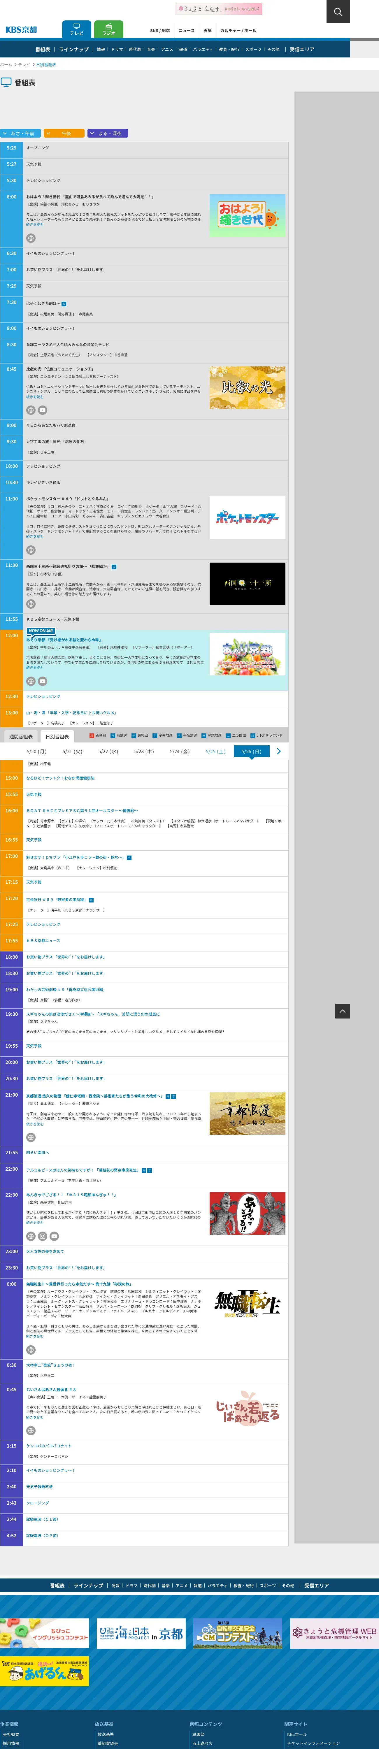Screen dimensions: 379x1749
Task: Click the おはよう!輝き世代 thumbnail
Action: tap(247, 215)
